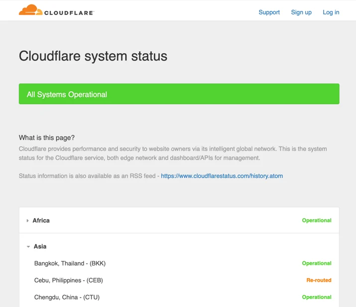Click Chengdu, China - (CTU) entry

pos(67,297)
